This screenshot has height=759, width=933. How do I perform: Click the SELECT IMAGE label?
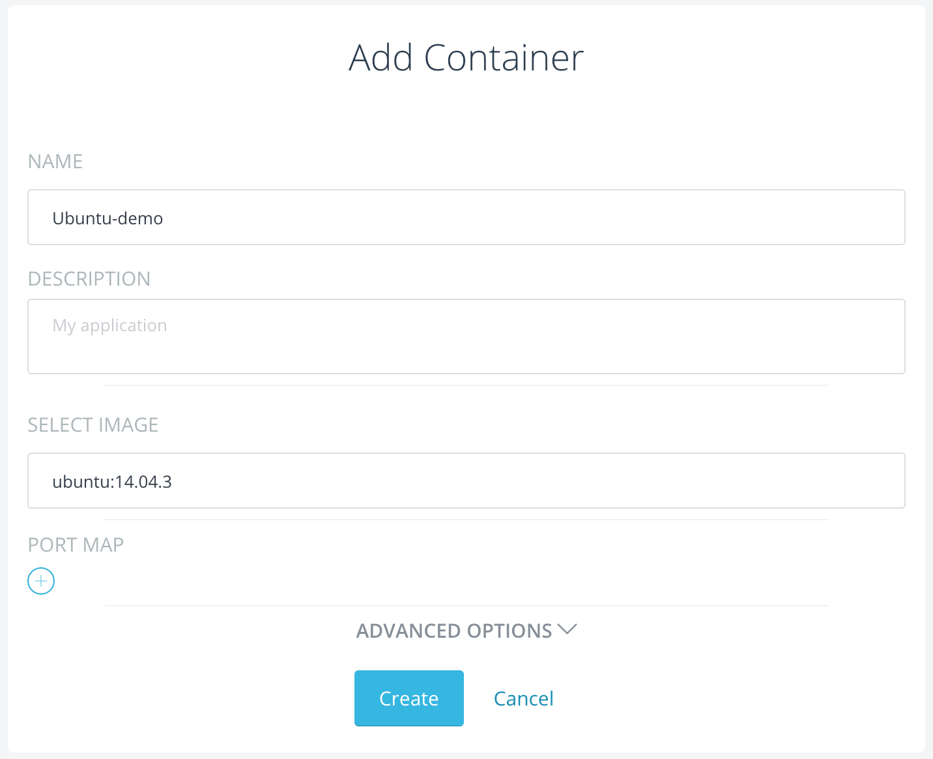[93, 425]
